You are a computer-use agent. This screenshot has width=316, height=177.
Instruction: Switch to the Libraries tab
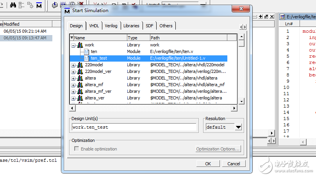coord(131,26)
